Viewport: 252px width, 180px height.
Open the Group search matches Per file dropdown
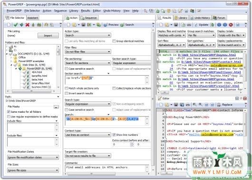click(x=202, y=35)
